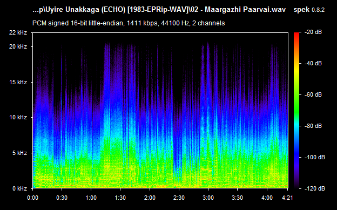Click the -100 dB scale label
Viewport: 337px width, 210px height.
(x=315, y=157)
